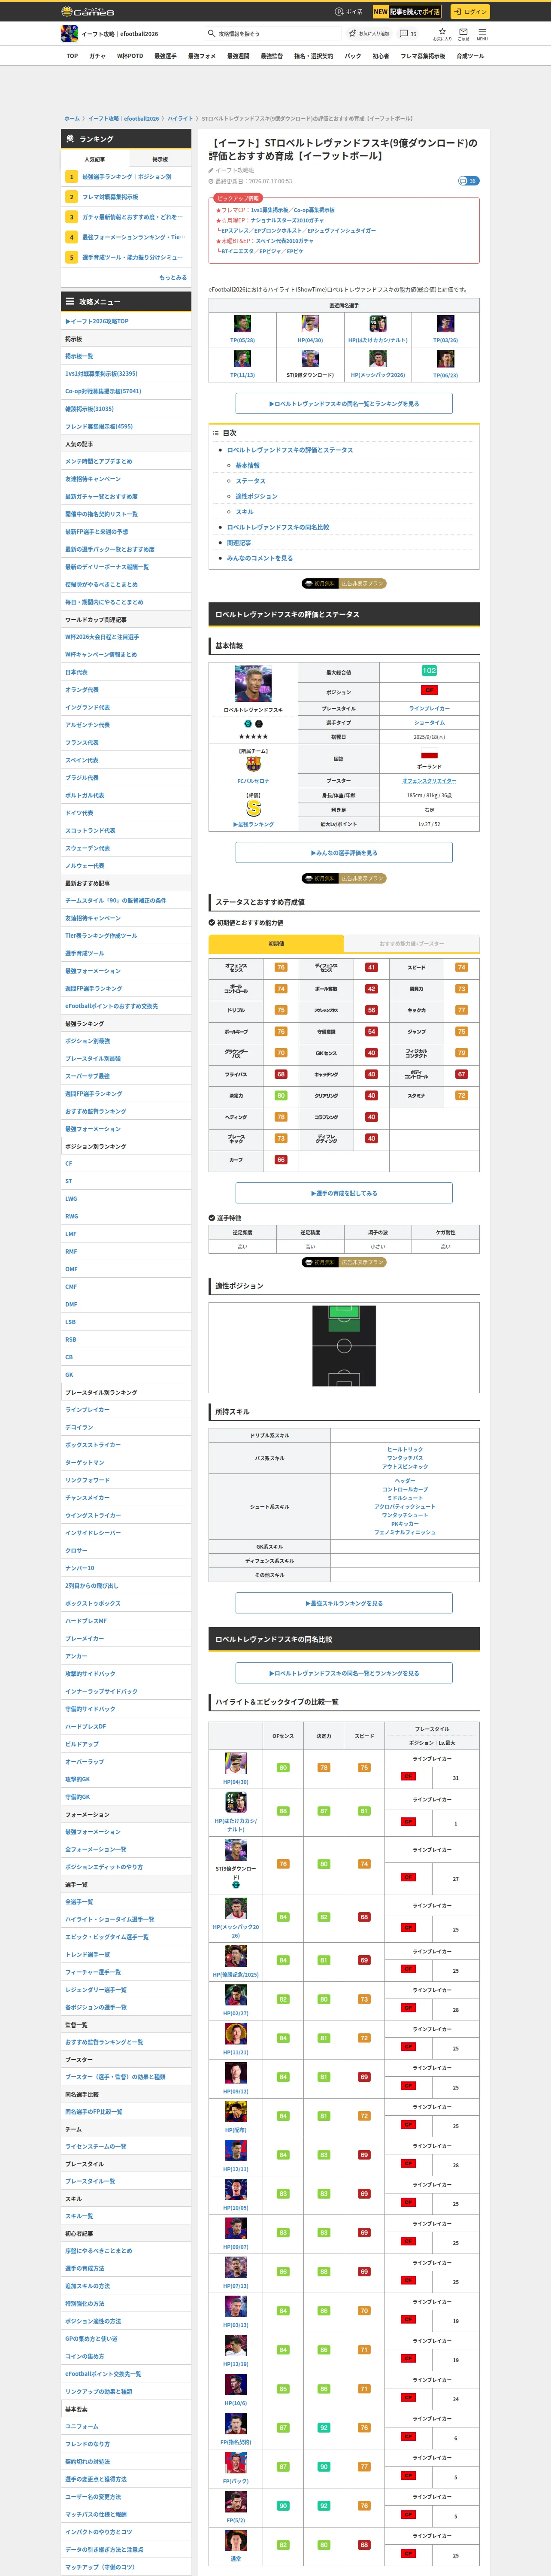This screenshot has width=551, height=2576.
Task: Click the 2025/9/18(木) 搭載日 value
Action: pyautogui.click(x=429, y=737)
